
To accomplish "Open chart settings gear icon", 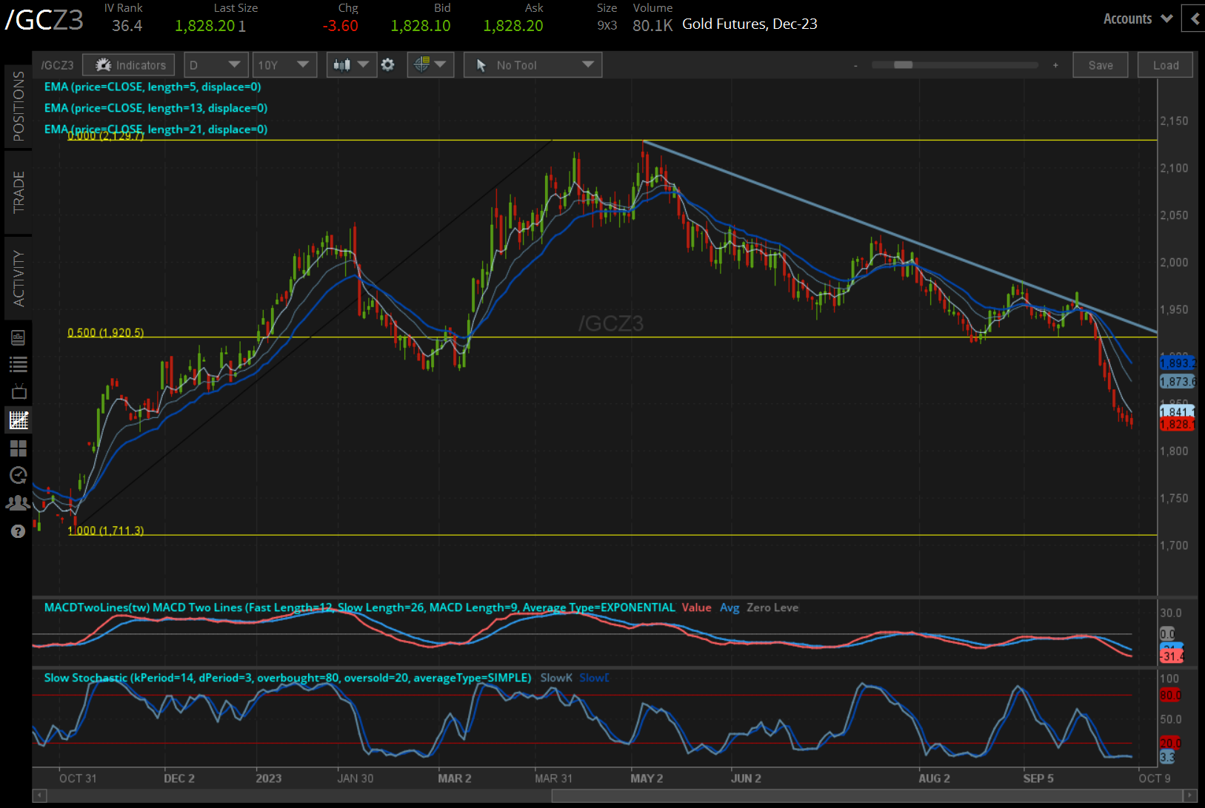I will pos(387,65).
